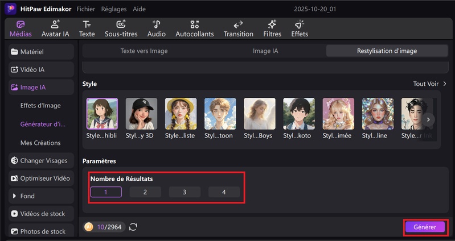Open the Réglages menu
The height and width of the screenshot is (241, 455).
pos(114,9)
